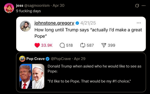Open the three-dot more menu on jess's post

pyautogui.click(x=143, y=5)
